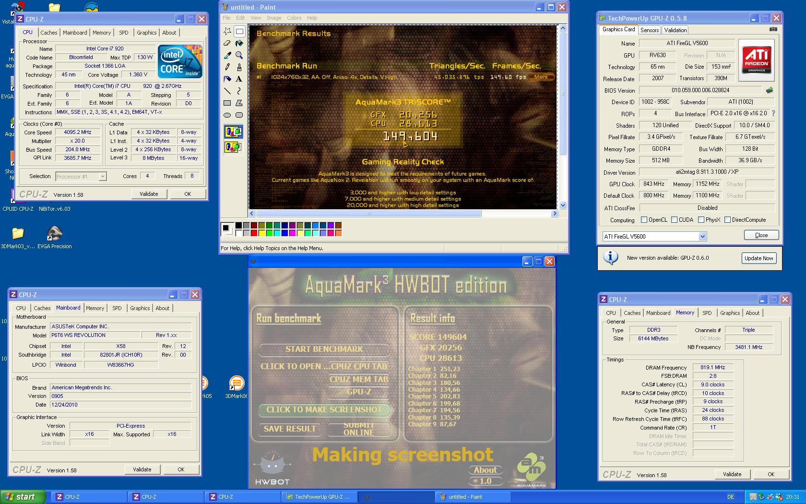
Task: Click Validate in the top-left CPU-Z window
Action: click(x=149, y=194)
